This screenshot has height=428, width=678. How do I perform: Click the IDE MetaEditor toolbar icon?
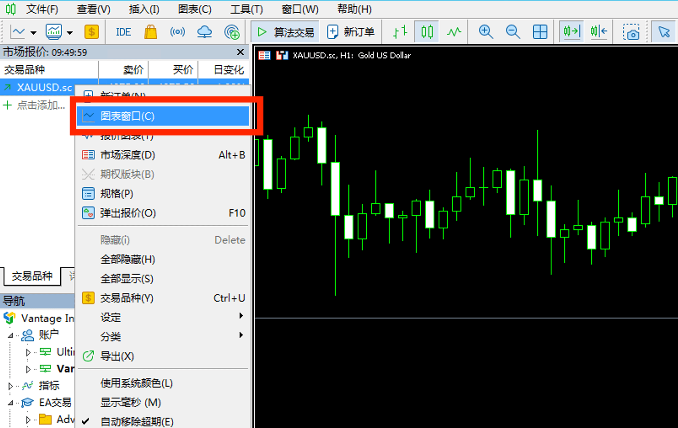tap(123, 32)
